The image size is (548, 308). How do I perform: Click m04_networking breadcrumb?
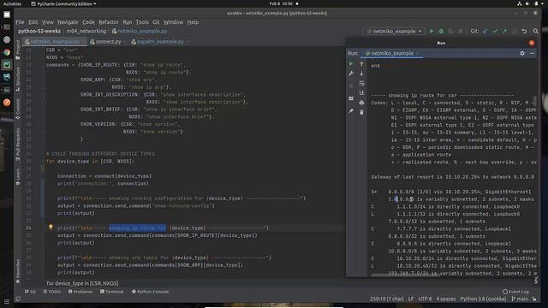(86, 31)
